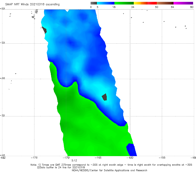Click the blue 5-18 segment of the color bar
The width and height of the screenshot is (196, 172).
[x=106, y=3]
